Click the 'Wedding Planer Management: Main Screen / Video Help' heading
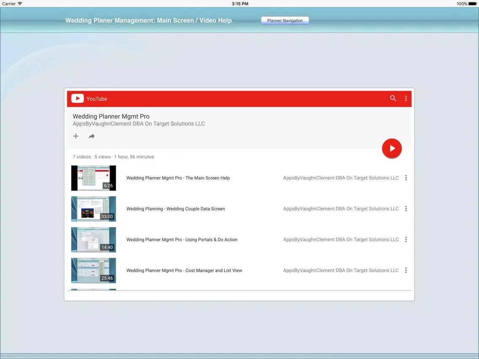 tap(148, 21)
